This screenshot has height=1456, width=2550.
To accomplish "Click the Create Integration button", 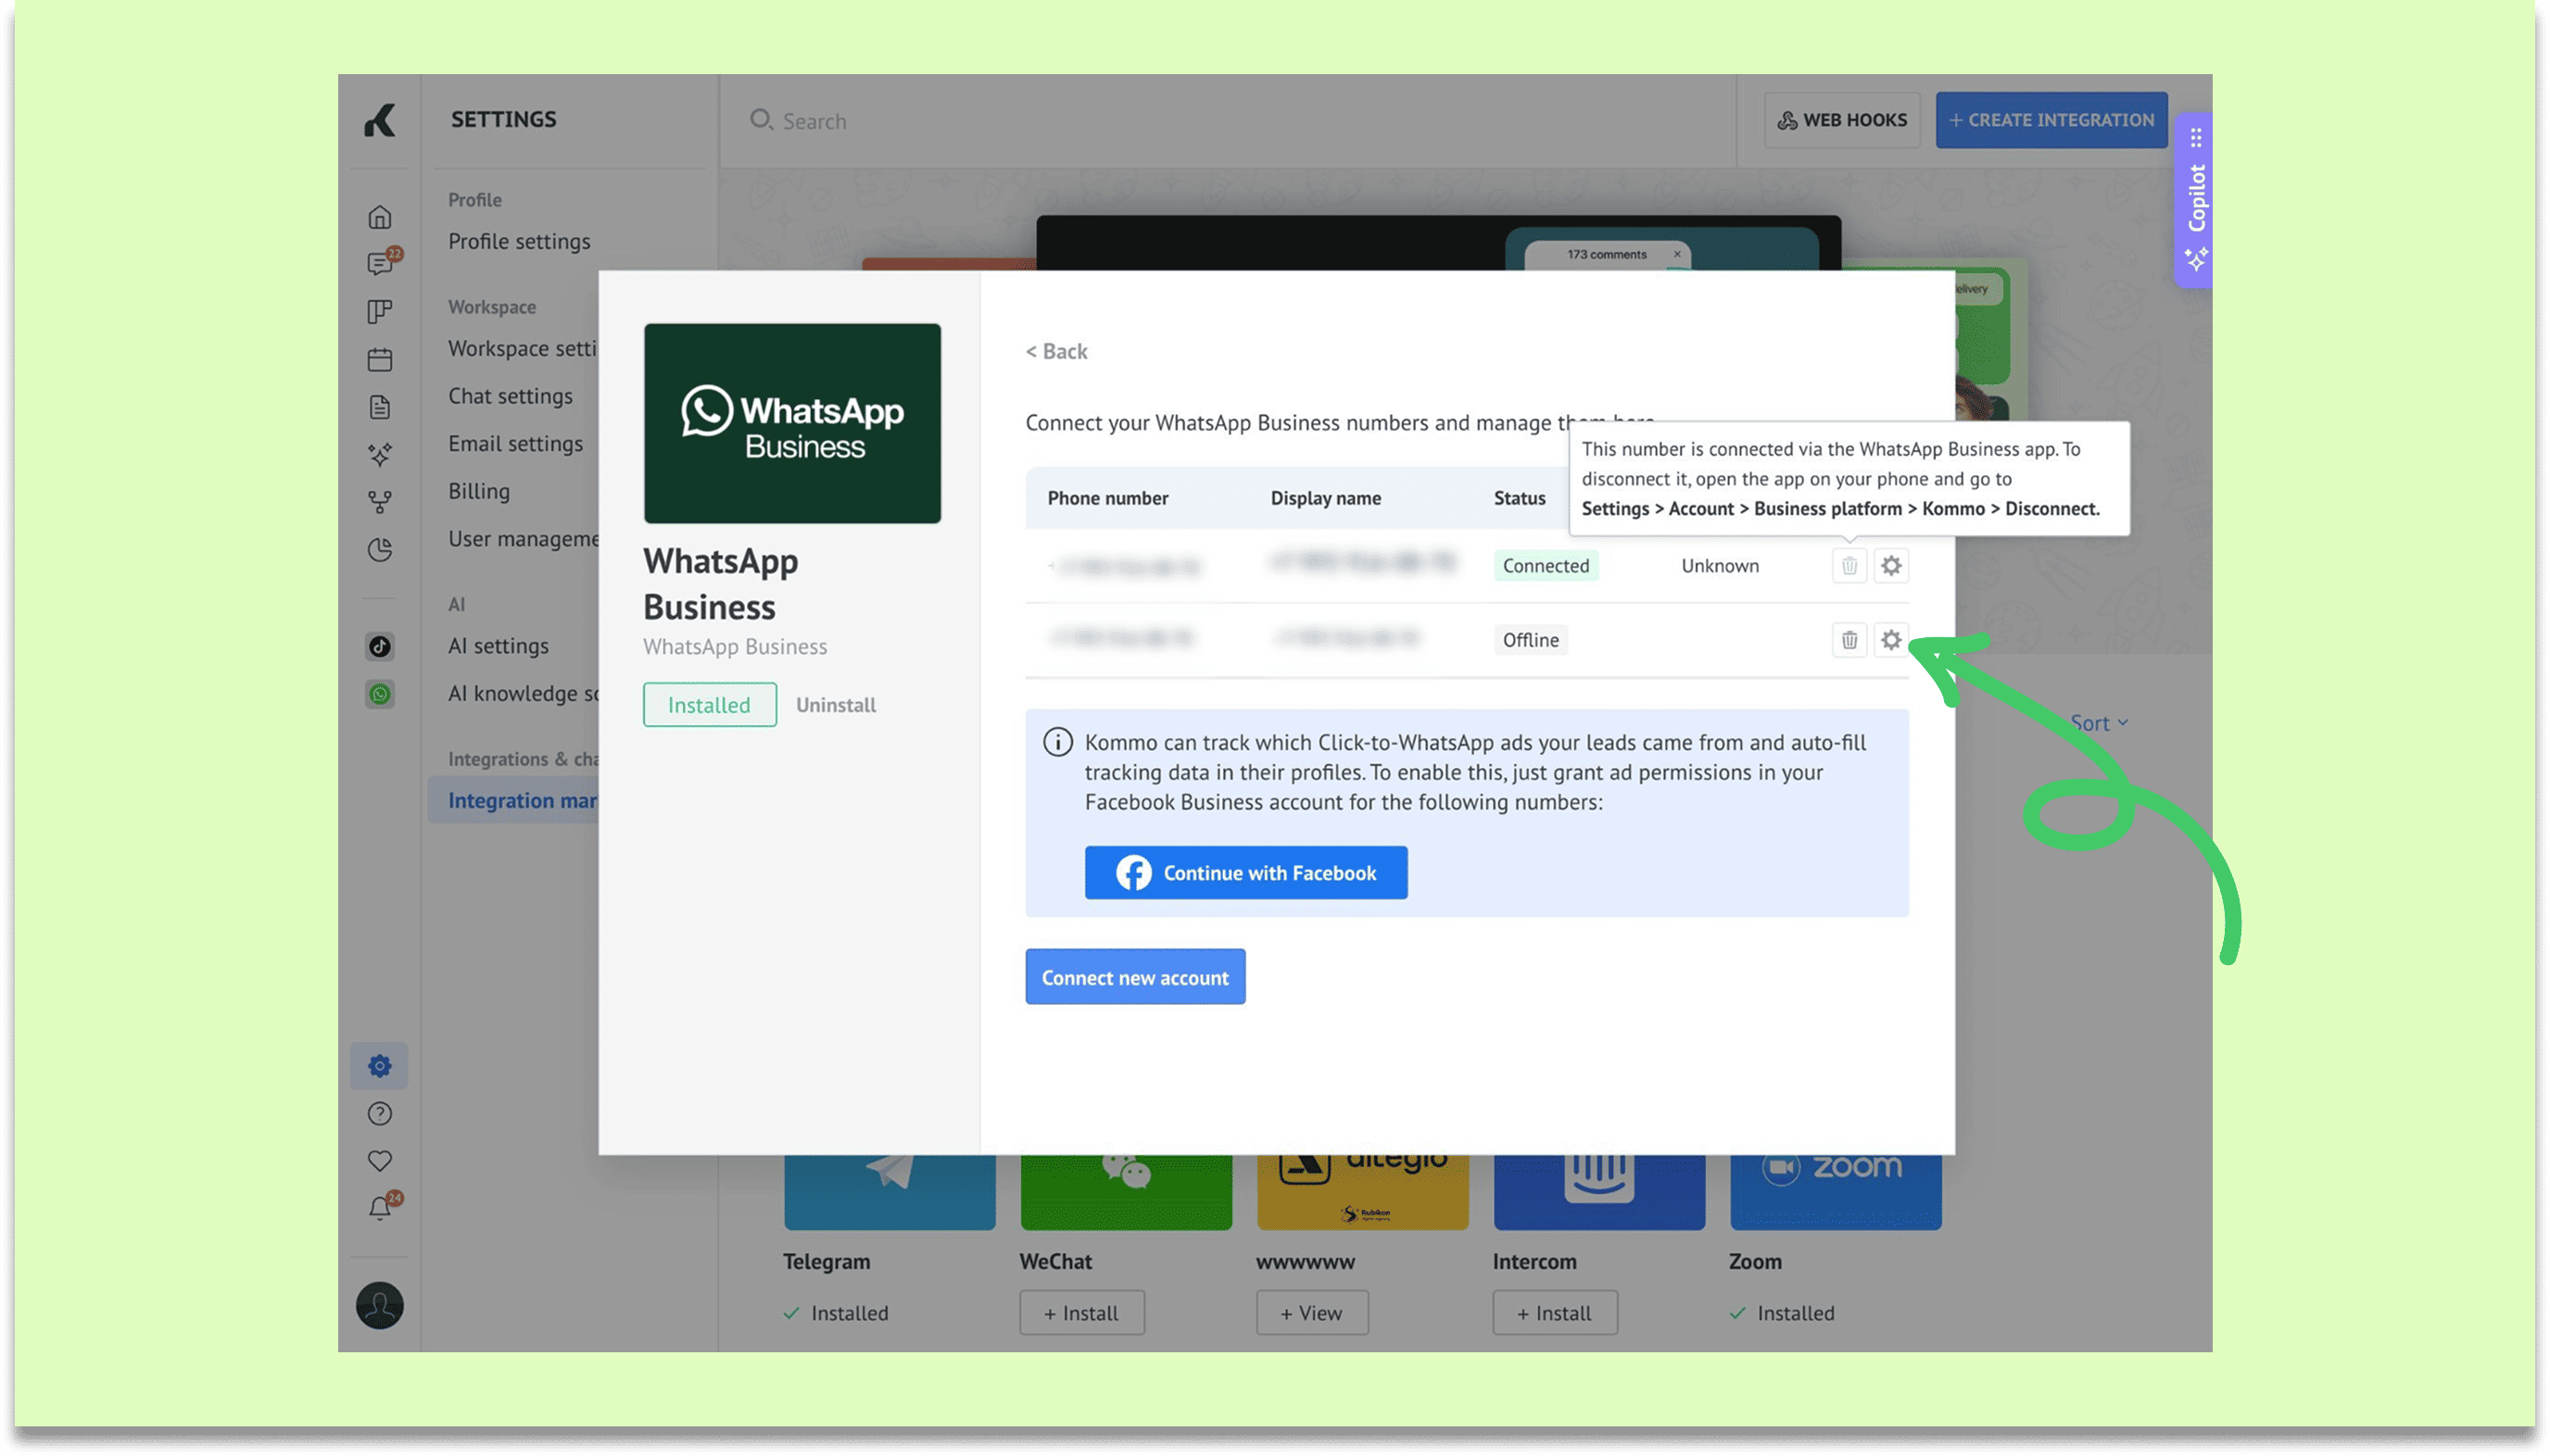I will tap(2051, 120).
